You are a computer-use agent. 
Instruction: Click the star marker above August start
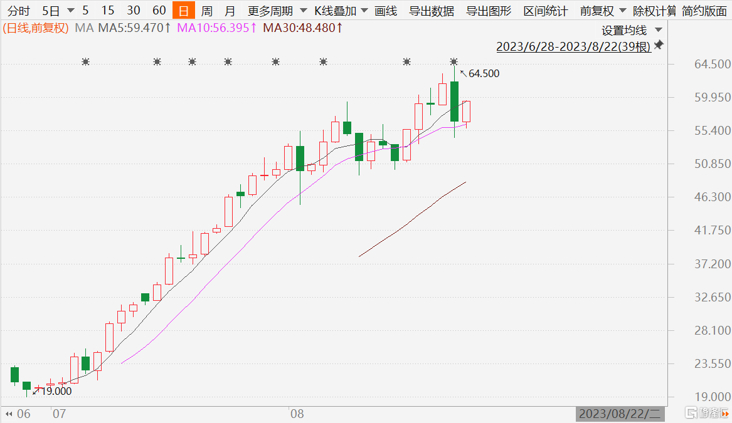click(276, 61)
